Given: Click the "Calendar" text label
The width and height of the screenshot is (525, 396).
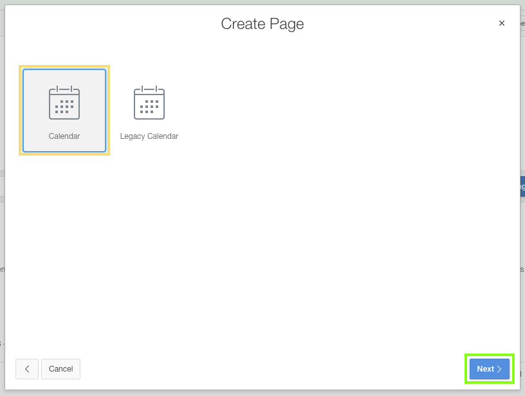Looking at the screenshot, I should click(x=64, y=136).
